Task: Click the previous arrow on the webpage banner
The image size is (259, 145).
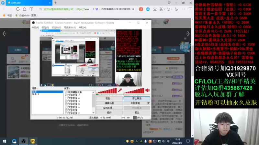Action: tap(4, 34)
